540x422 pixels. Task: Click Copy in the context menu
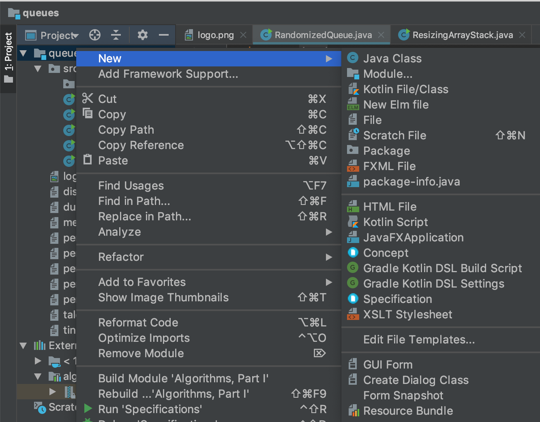pyautogui.click(x=209, y=115)
